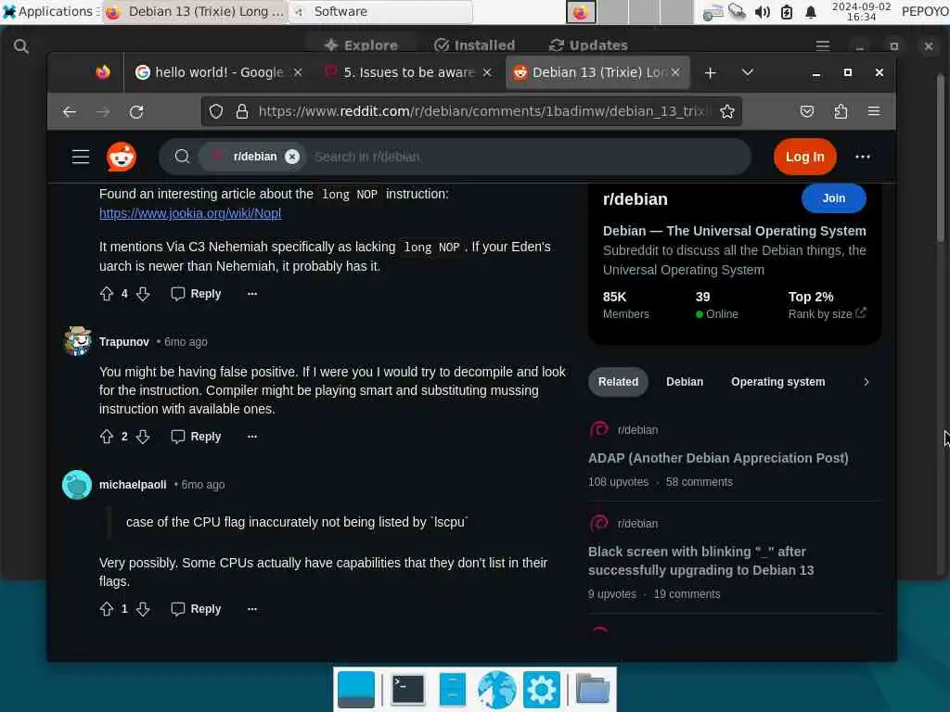Open notifications bell in system tray
The width and height of the screenshot is (950, 712).
coord(811,12)
